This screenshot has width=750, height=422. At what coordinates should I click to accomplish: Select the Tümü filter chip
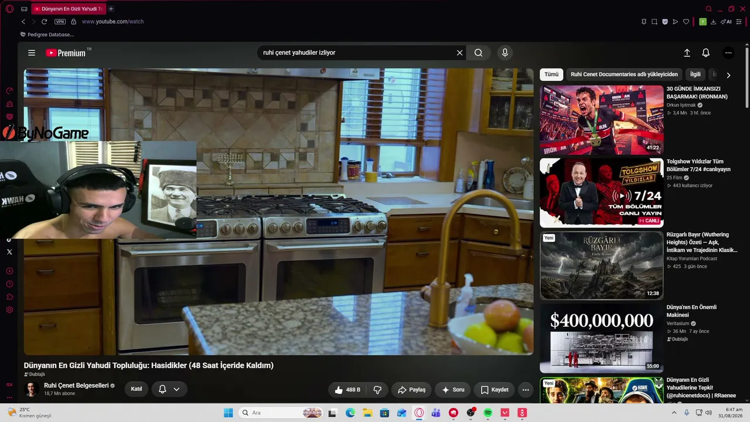pos(551,74)
